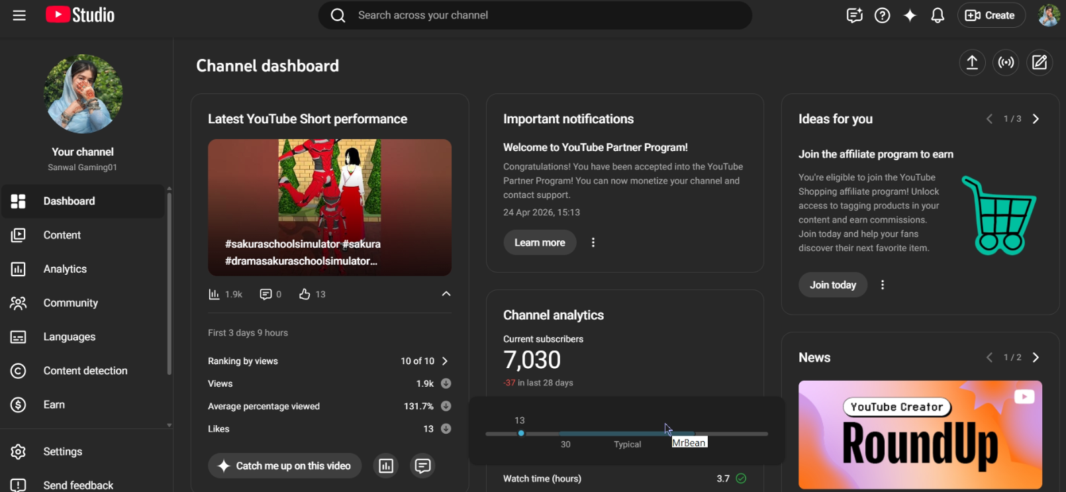Image resolution: width=1066 pixels, height=492 pixels.
Task: Click the Send feedback icon in sidebar
Action: [x=19, y=485]
